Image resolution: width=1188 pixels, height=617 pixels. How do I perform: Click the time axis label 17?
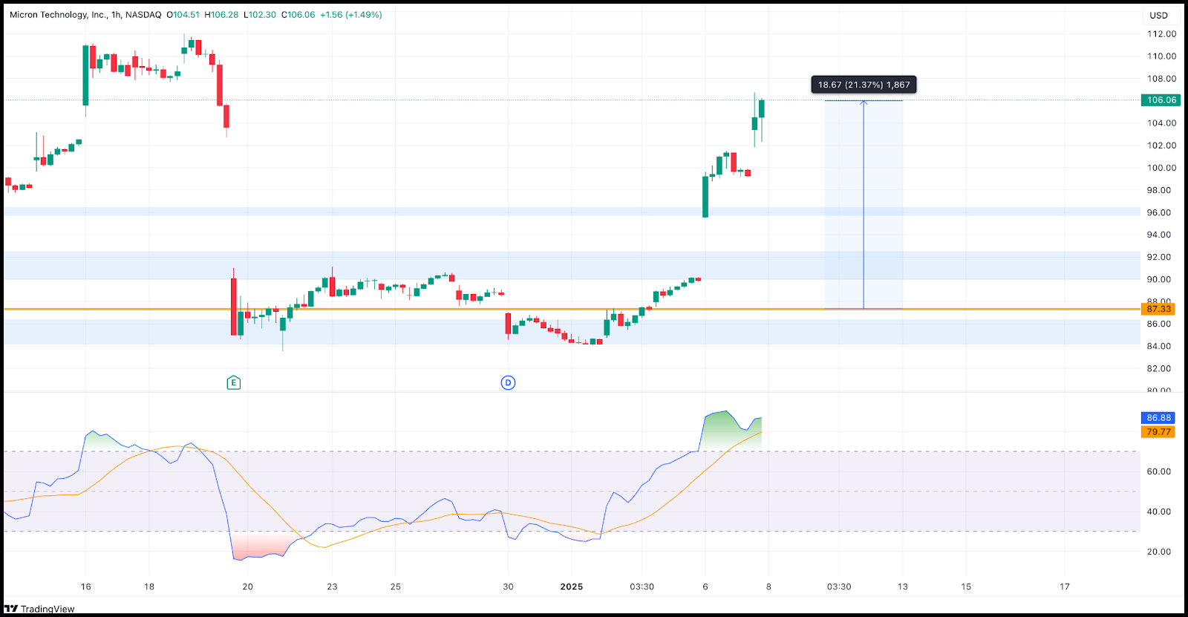pyautogui.click(x=1065, y=587)
